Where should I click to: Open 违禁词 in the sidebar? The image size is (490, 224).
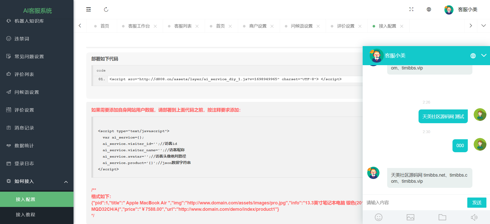37,39
